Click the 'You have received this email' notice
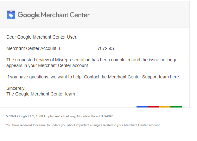Image resolution: width=197 pixels, height=141 pixels. point(83,125)
